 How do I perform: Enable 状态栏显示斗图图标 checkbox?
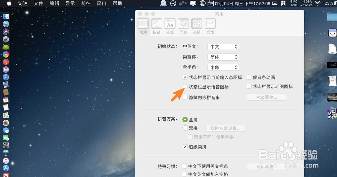point(249,86)
